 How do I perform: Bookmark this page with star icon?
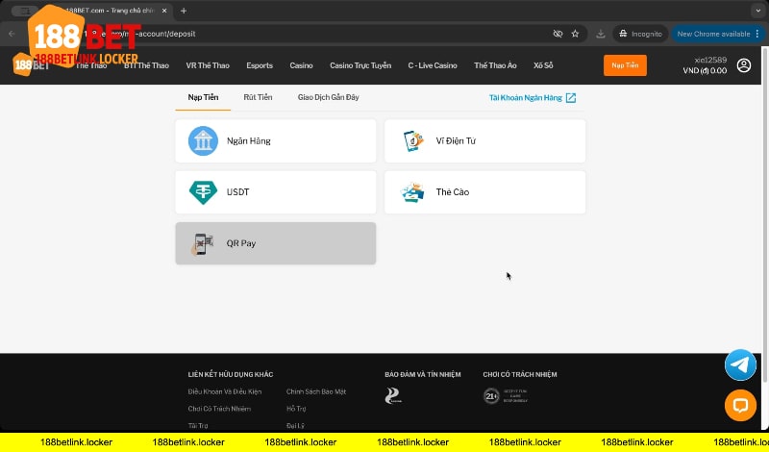575,33
